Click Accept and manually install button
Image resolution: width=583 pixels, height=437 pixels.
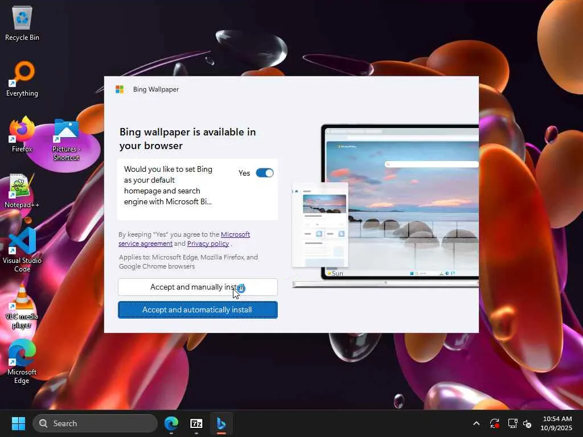coord(198,287)
